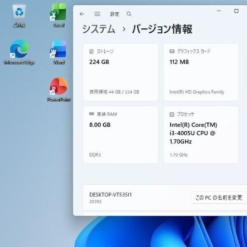Select the 1.70 GHz speed subtext
This screenshot has height=247, width=247.
[x=178, y=155]
